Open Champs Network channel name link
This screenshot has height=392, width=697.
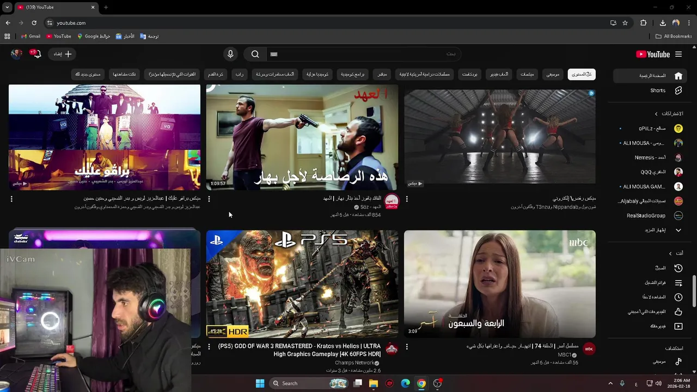pos(354,363)
